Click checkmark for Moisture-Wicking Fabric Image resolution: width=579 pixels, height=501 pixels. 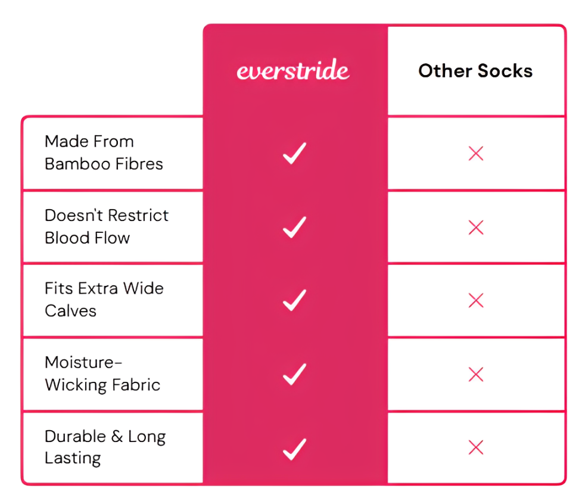[x=294, y=374]
